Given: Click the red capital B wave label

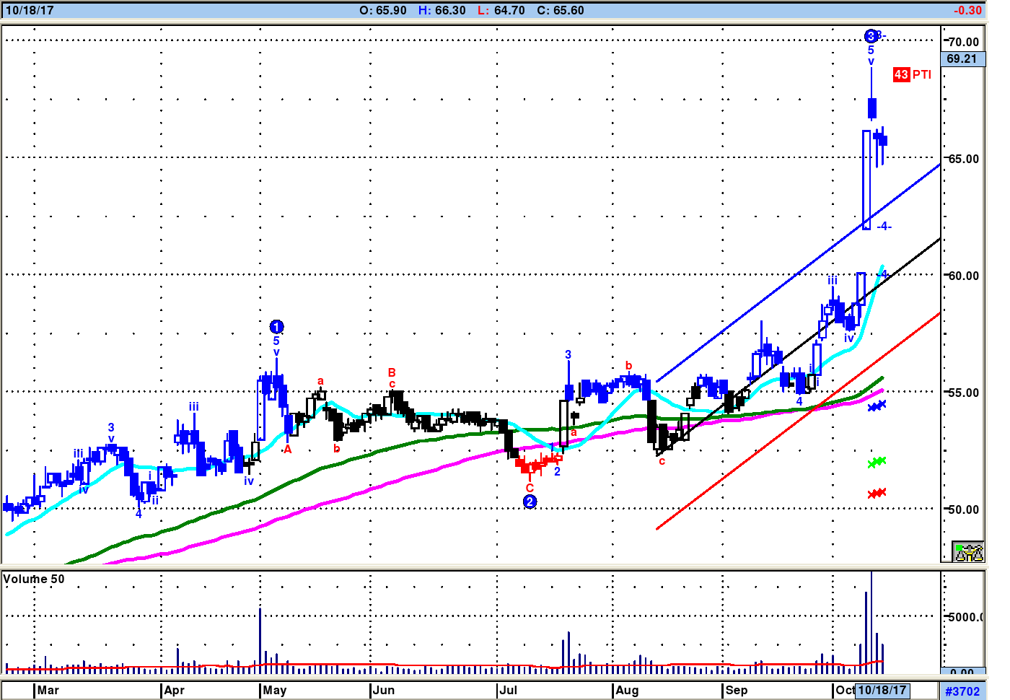Looking at the screenshot, I should pos(392,372).
